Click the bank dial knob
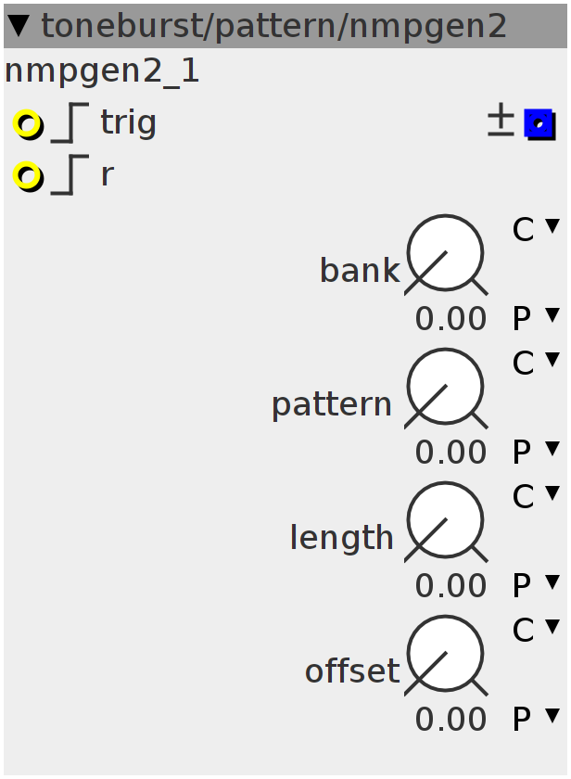Screen dimensions: 571x779 pyautogui.click(x=445, y=253)
